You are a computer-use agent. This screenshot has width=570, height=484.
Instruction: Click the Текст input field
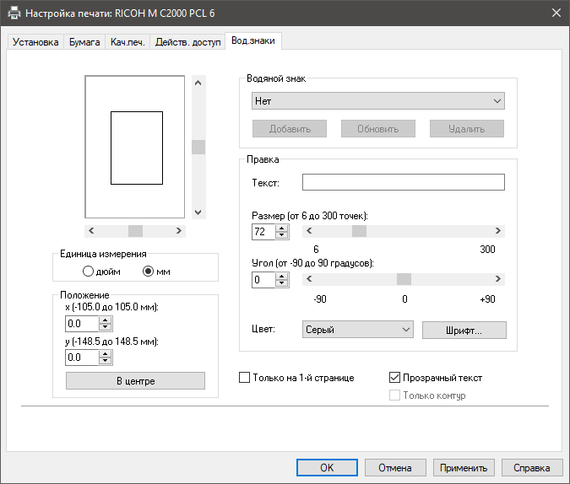[403, 182]
